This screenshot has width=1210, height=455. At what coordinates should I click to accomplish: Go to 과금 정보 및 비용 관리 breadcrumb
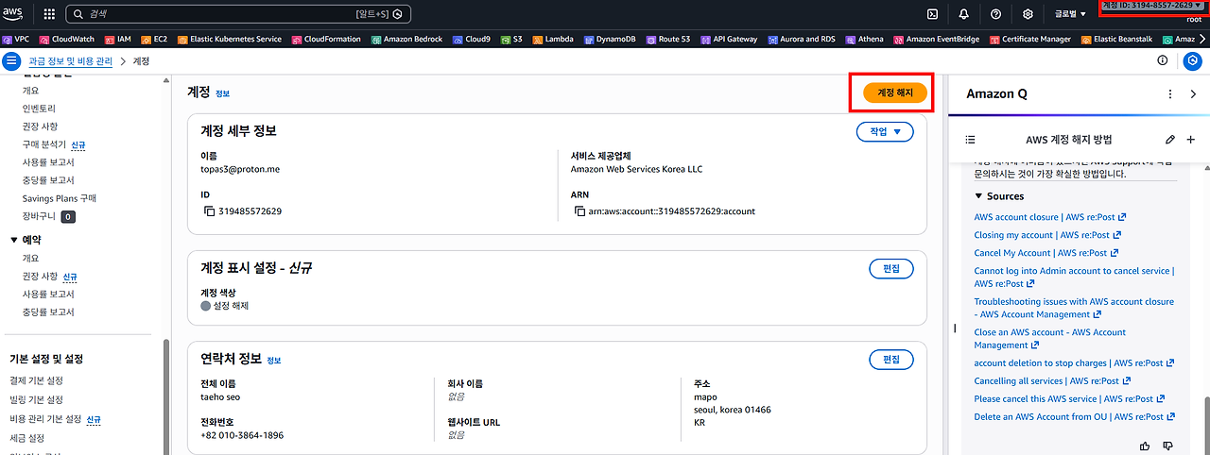point(70,61)
